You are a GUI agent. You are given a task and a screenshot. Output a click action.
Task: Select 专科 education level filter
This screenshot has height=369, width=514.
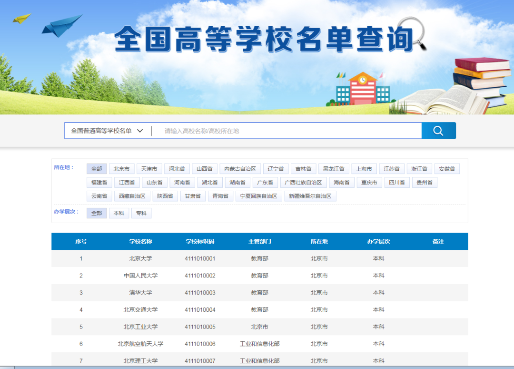coord(141,213)
